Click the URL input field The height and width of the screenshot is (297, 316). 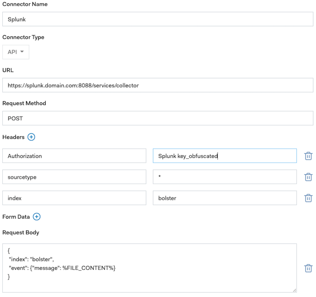tap(158, 85)
